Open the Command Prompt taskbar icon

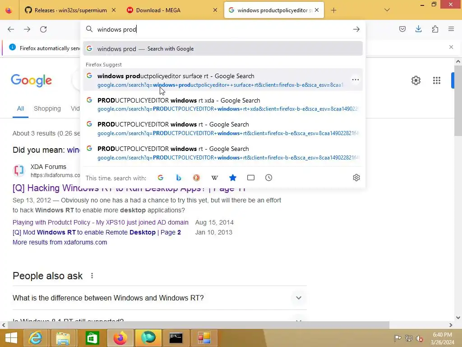pos(176,338)
